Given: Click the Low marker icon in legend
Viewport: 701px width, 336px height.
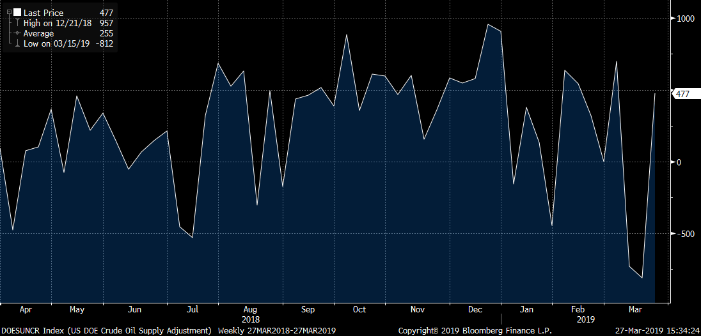Looking at the screenshot, I should (x=17, y=43).
